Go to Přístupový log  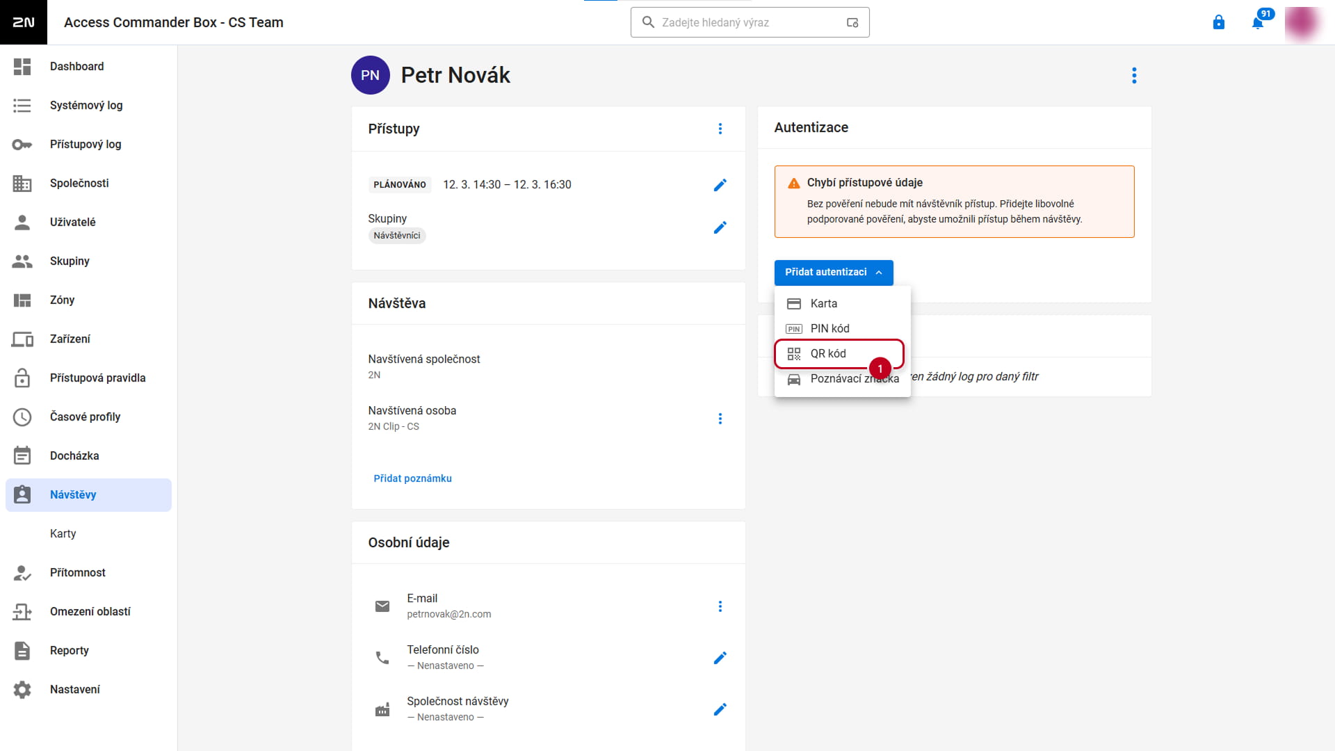(x=88, y=145)
